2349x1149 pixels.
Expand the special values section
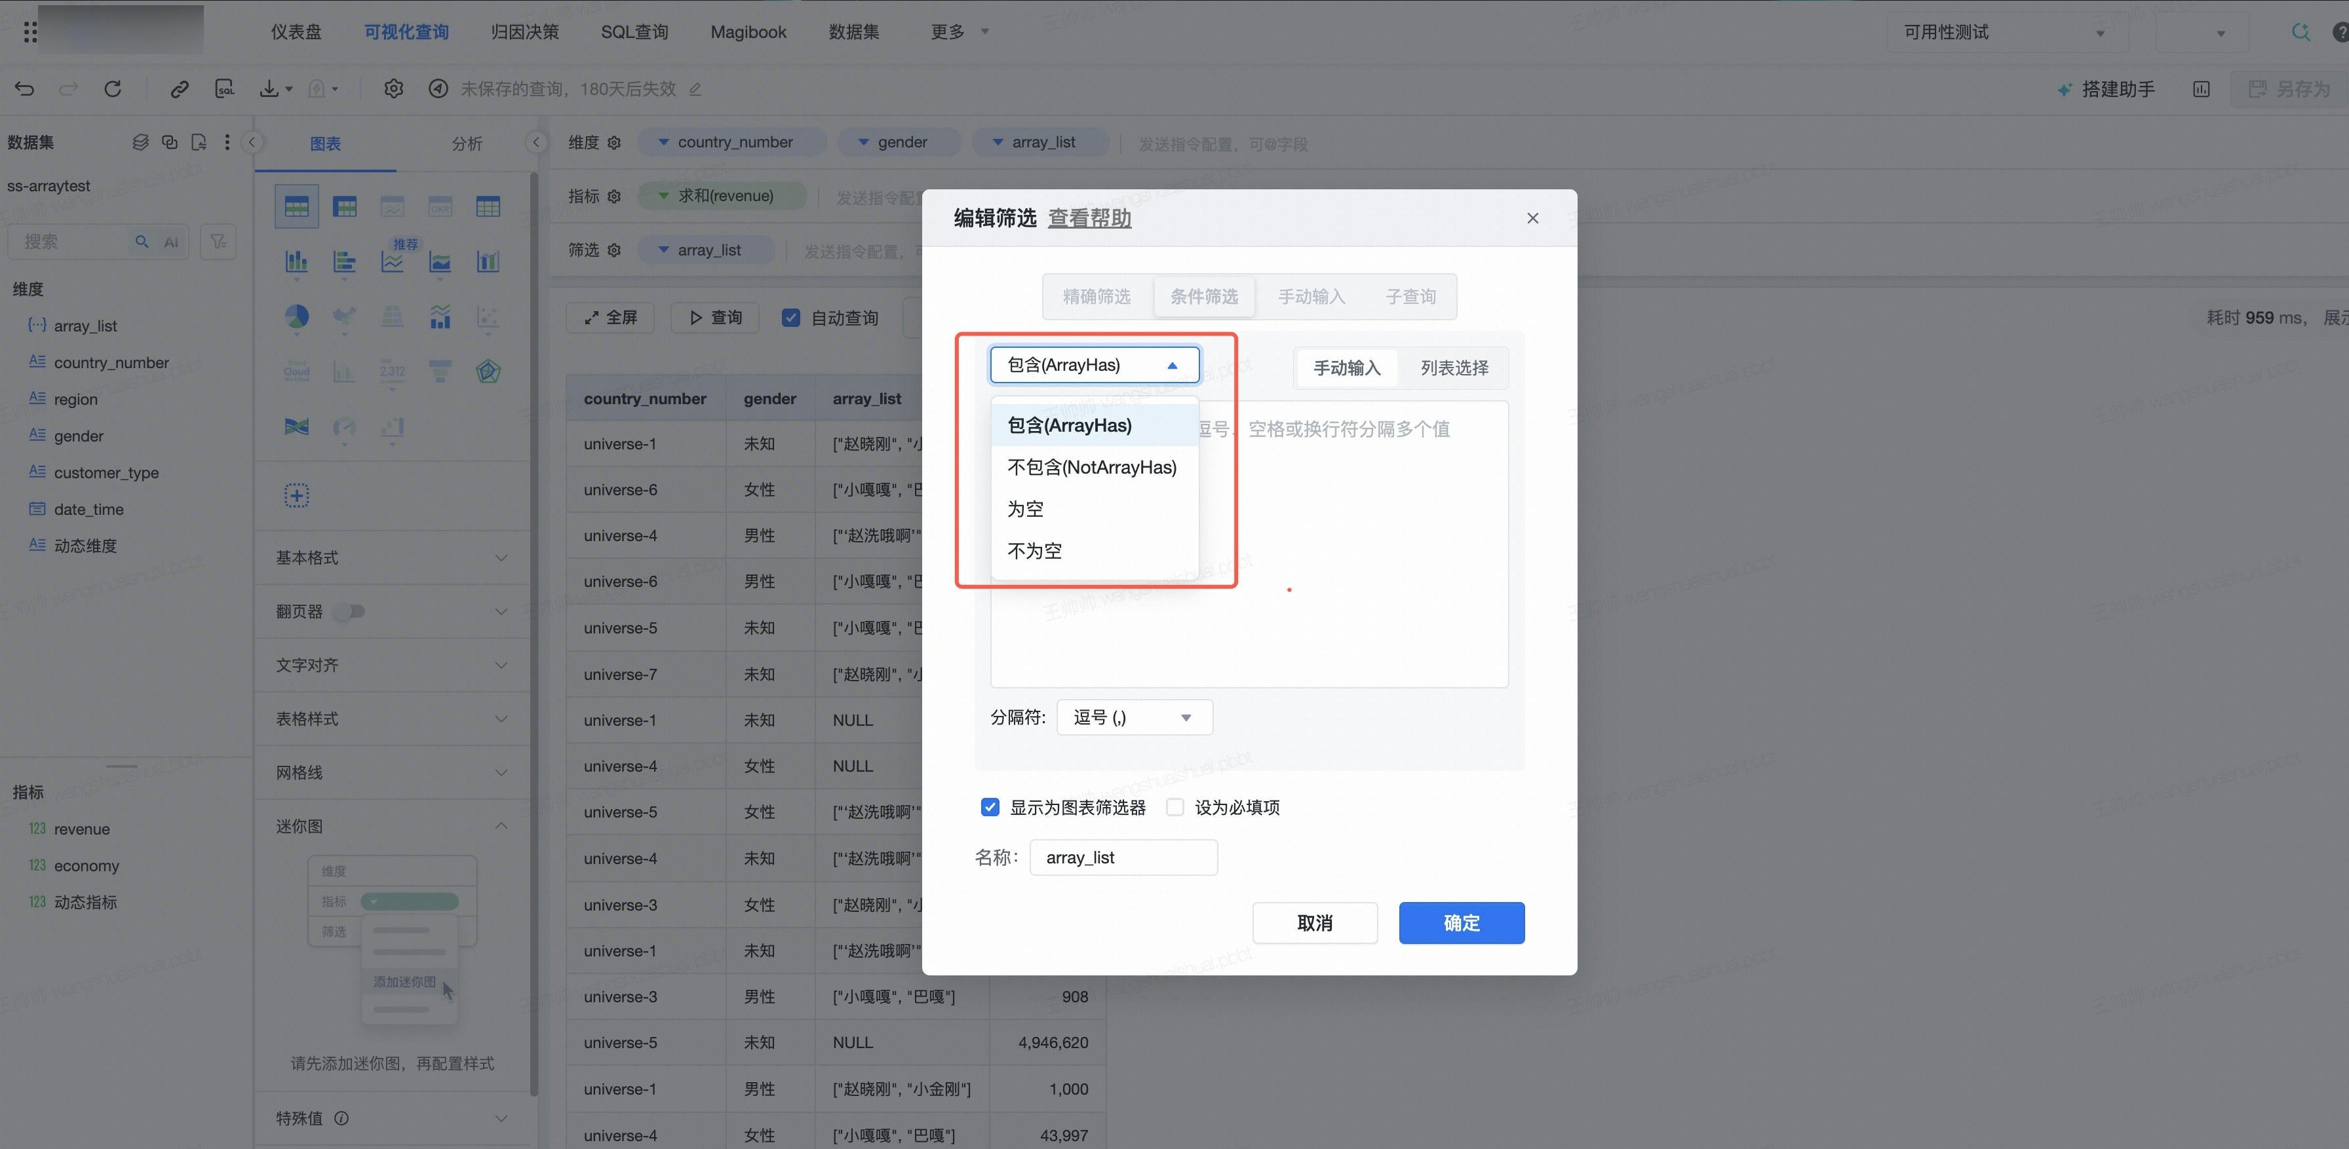pyautogui.click(x=392, y=1118)
